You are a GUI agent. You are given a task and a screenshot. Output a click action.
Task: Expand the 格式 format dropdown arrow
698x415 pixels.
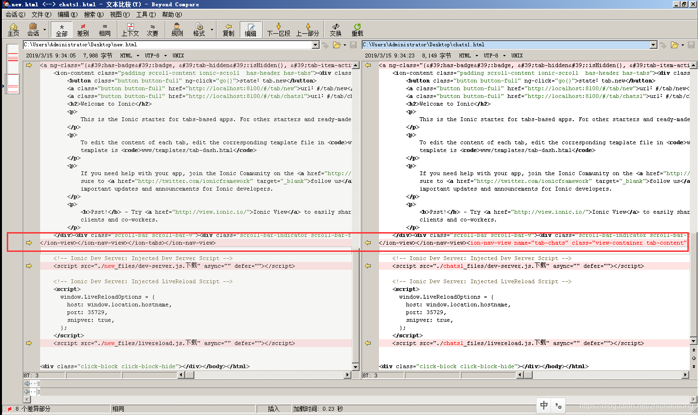[212, 30]
